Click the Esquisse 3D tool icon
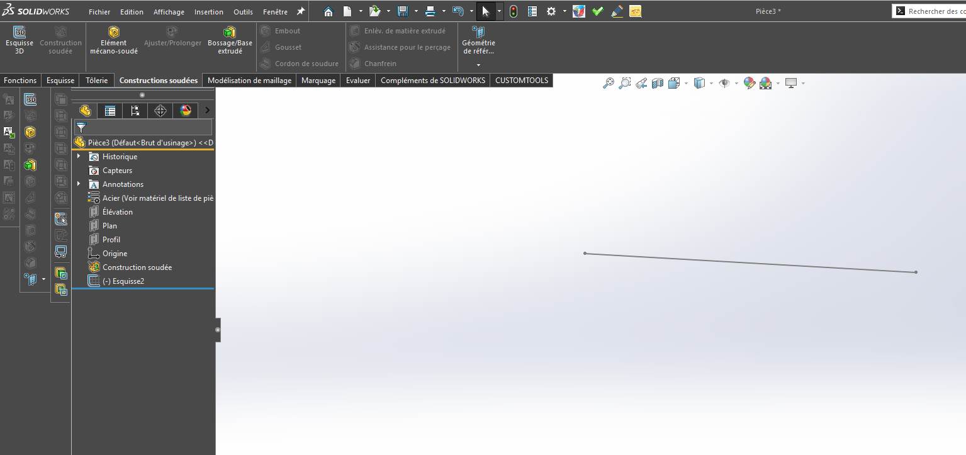 pos(20,33)
